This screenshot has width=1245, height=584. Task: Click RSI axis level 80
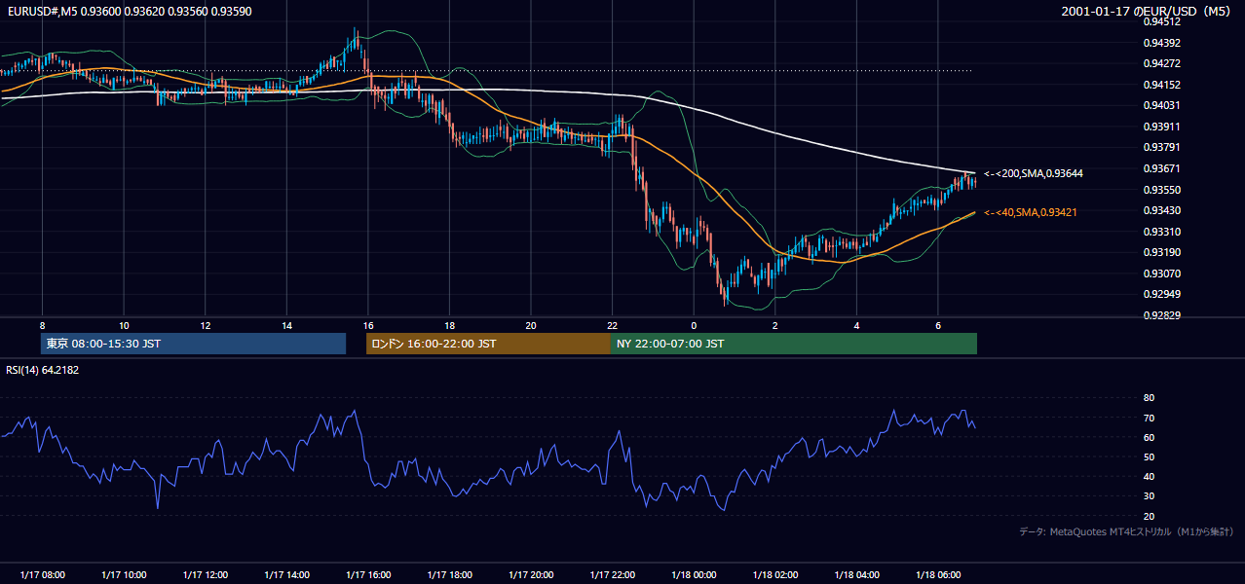[1149, 398]
